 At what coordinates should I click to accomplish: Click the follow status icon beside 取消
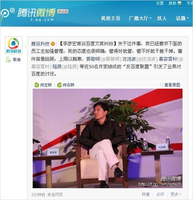pyautogui.click(x=8, y=59)
